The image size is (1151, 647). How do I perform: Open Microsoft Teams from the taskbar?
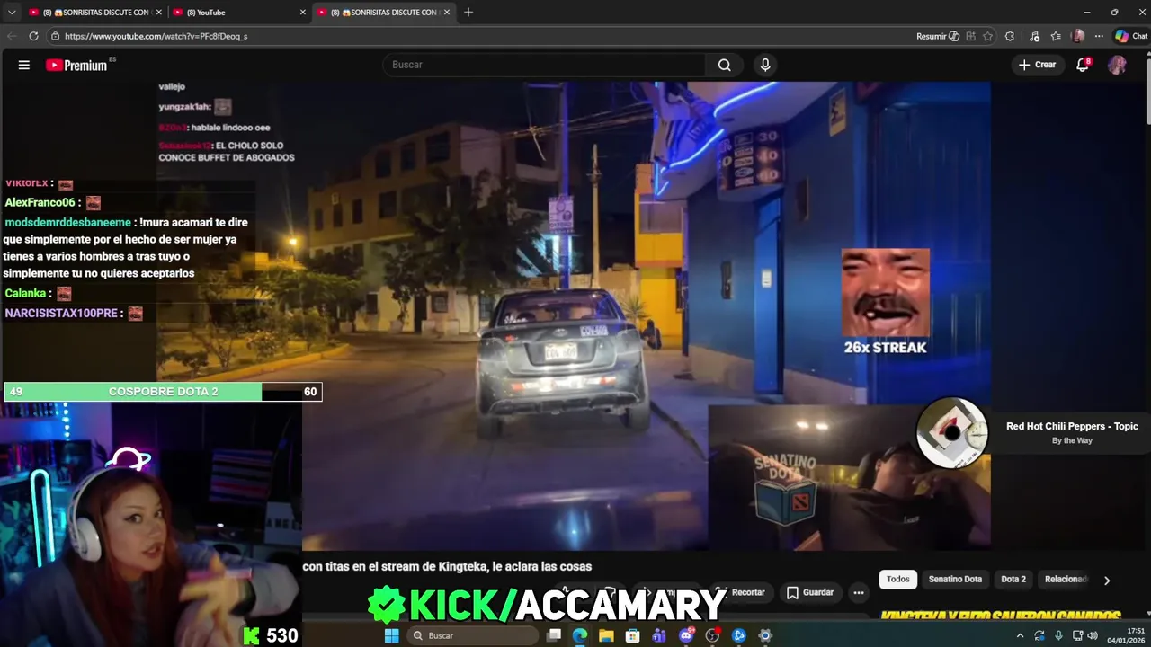pos(659,635)
